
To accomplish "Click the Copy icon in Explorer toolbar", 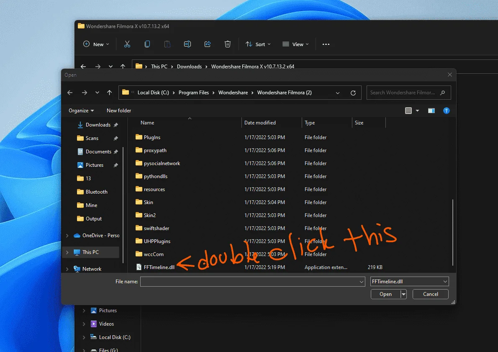I will 147,44.
